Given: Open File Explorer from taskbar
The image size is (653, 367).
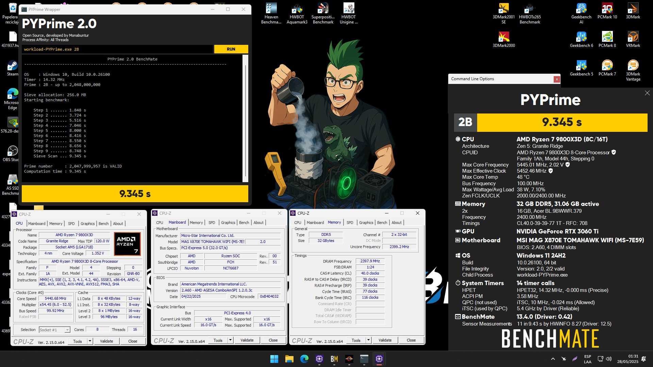Looking at the screenshot, I should click(289, 359).
